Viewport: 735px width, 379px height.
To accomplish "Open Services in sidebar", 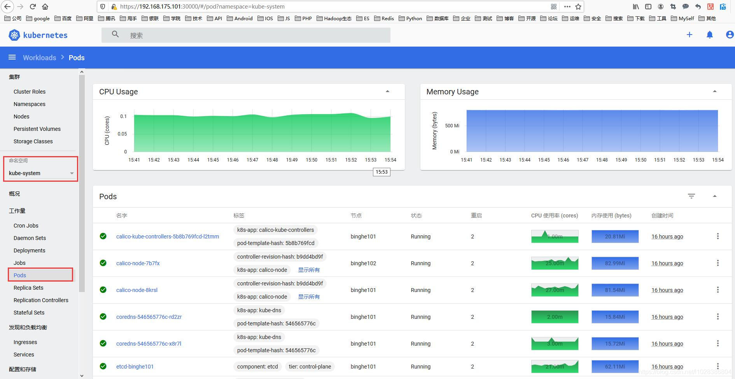I will (x=24, y=355).
